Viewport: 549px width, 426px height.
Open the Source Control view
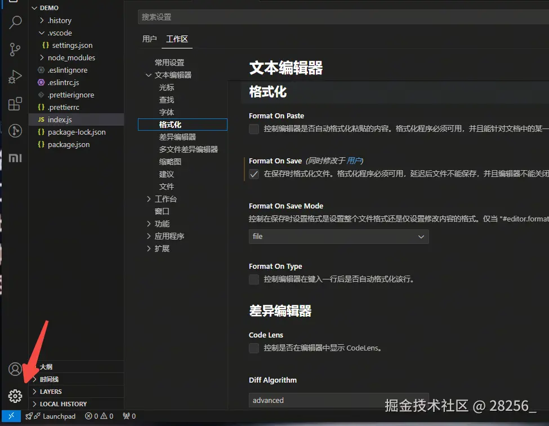point(15,50)
